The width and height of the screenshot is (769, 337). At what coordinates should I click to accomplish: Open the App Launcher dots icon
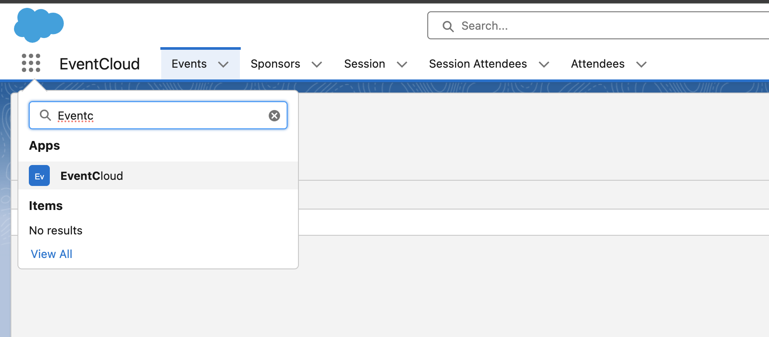click(x=31, y=63)
